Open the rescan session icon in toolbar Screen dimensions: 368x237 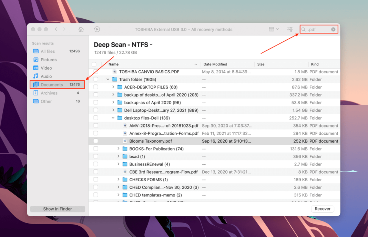click(97, 29)
